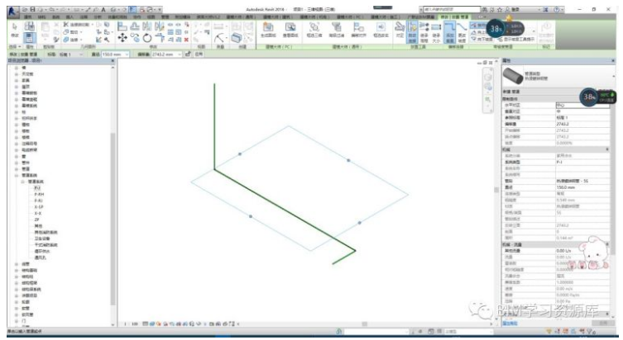623x340 pixels.
Task: Click the Modify arrow selection tool
Action: point(15,30)
